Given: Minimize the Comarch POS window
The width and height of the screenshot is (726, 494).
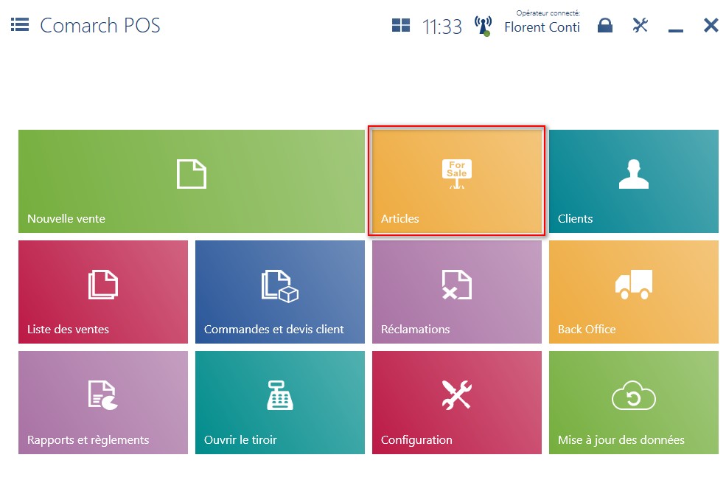Looking at the screenshot, I should point(676,30).
